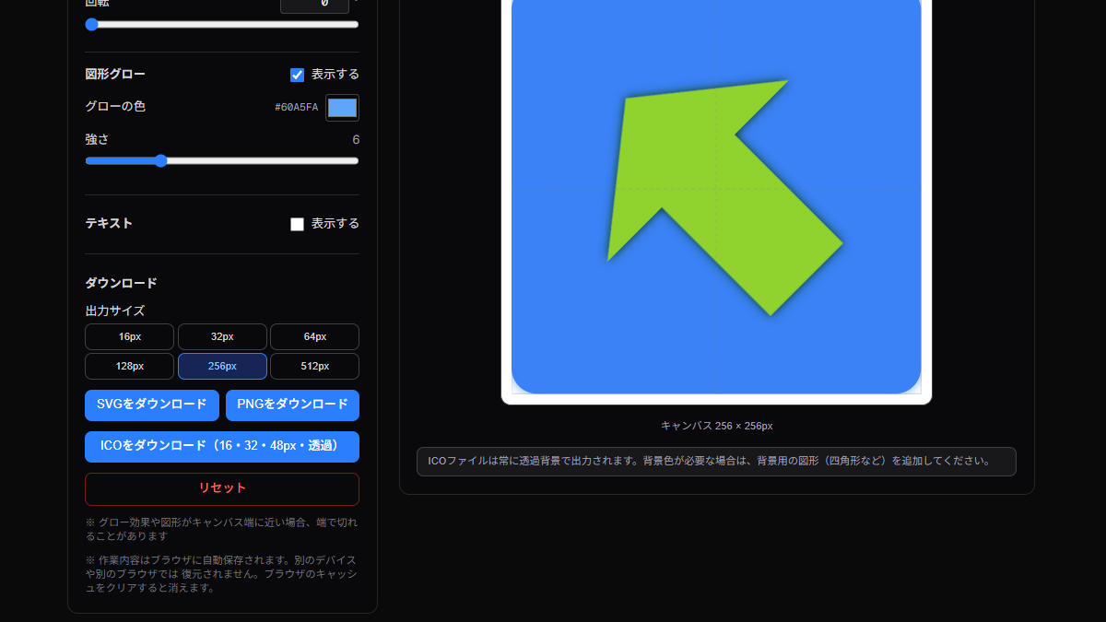
Task: Click PNGをダウンロード button
Action: click(x=292, y=405)
